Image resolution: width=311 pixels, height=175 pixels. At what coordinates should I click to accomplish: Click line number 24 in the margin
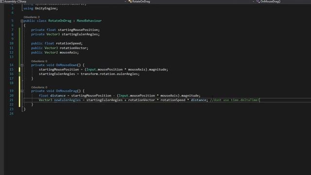click(12, 113)
